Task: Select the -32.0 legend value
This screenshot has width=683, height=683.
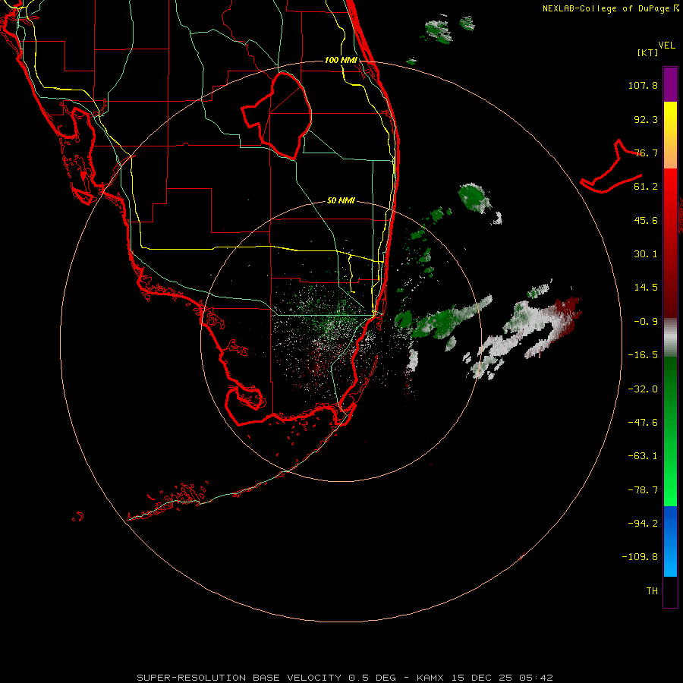Action: (643, 389)
